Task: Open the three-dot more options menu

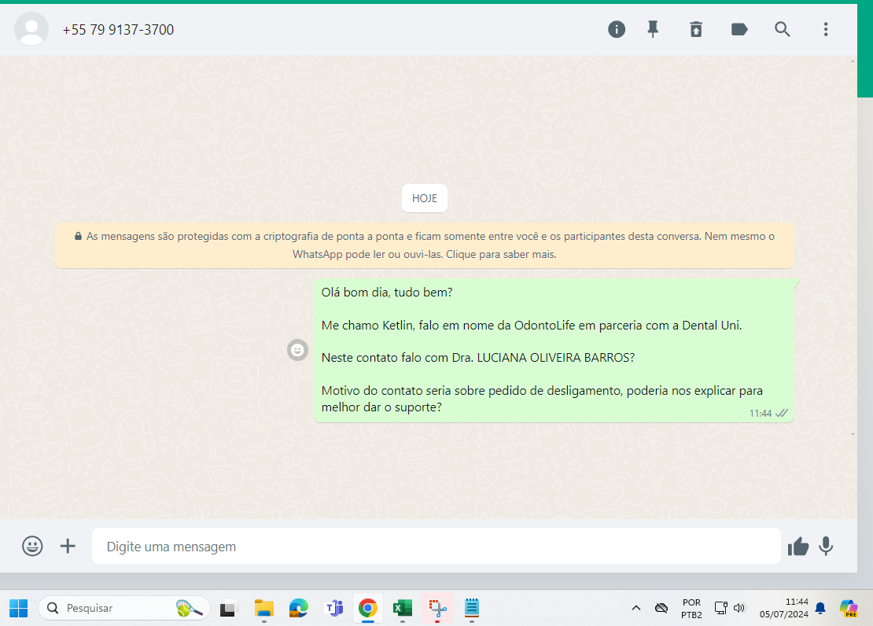Action: (x=826, y=30)
